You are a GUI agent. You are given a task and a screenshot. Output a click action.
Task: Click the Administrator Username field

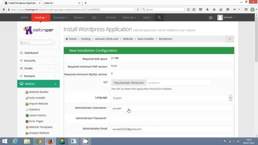[x=172, y=108]
